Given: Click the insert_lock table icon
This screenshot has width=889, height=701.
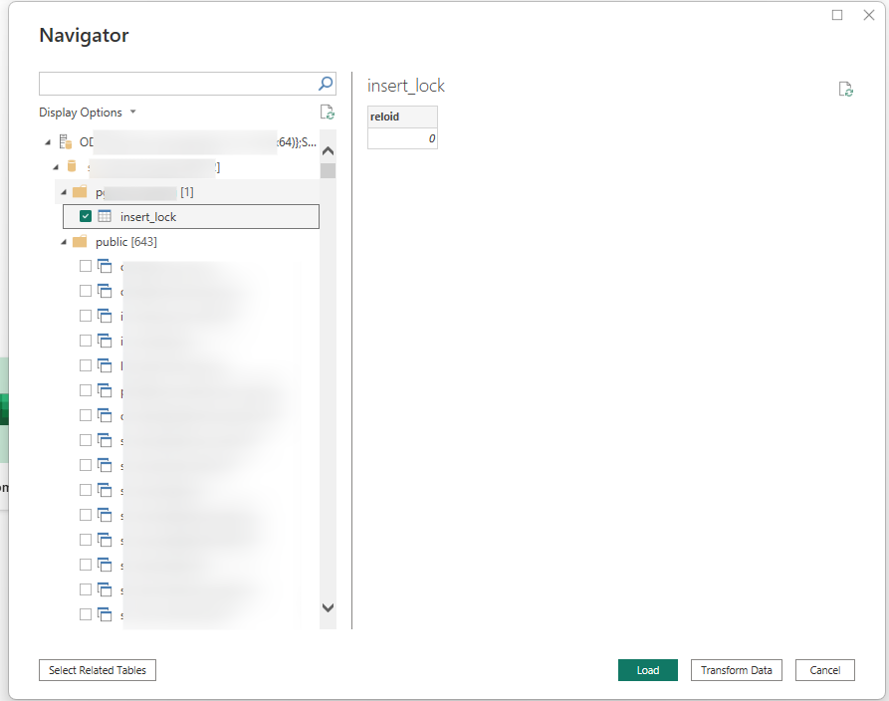Looking at the screenshot, I should (x=105, y=216).
